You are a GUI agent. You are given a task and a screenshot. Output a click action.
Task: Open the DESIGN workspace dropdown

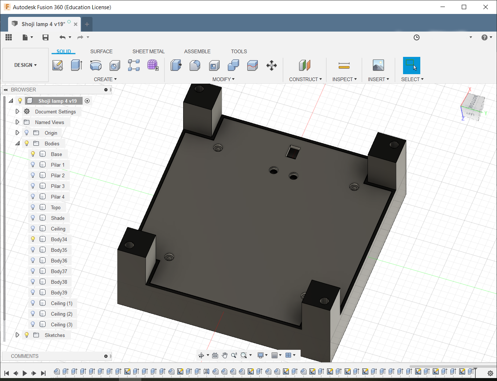[x=25, y=65]
